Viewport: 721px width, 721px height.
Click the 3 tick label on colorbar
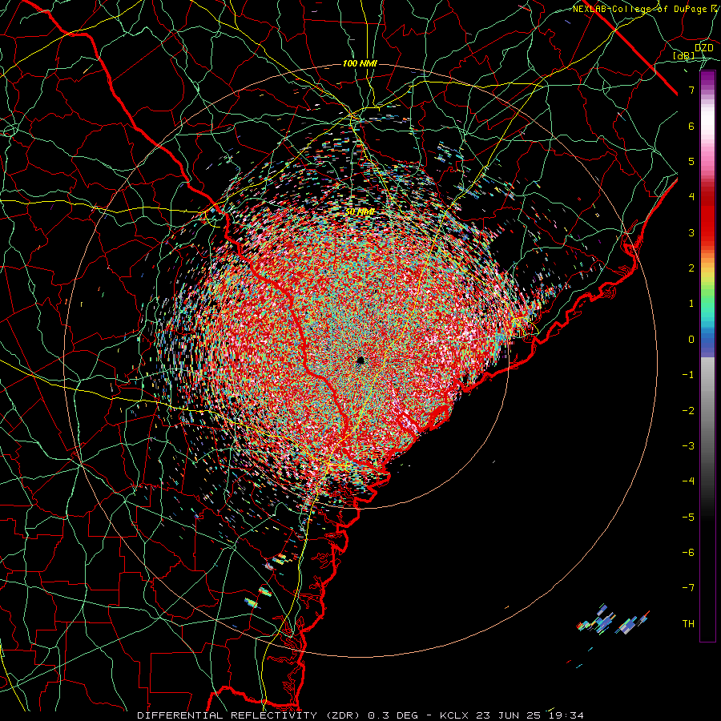[691, 232]
